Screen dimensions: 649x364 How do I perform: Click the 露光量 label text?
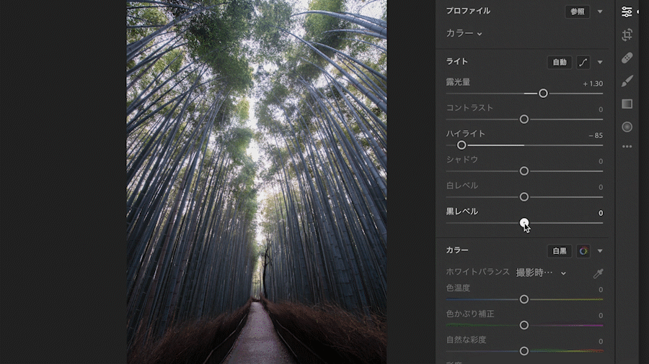coord(458,82)
